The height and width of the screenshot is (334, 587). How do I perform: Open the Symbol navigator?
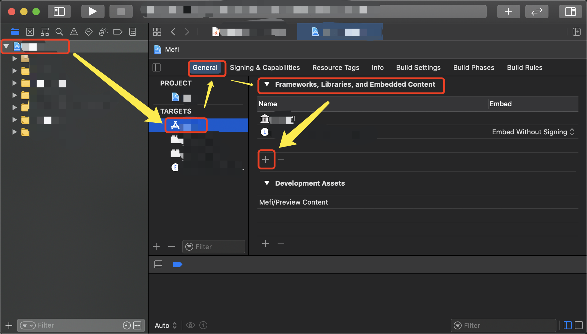(45, 32)
